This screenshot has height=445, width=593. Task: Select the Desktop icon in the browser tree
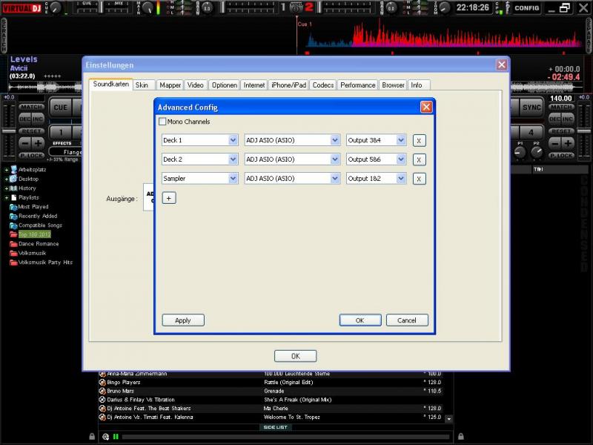coord(13,179)
